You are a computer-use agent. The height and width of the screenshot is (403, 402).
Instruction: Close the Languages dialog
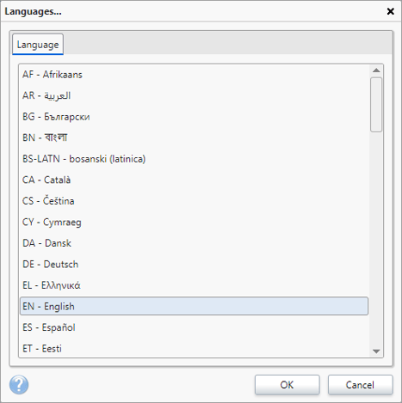pyautogui.click(x=390, y=11)
